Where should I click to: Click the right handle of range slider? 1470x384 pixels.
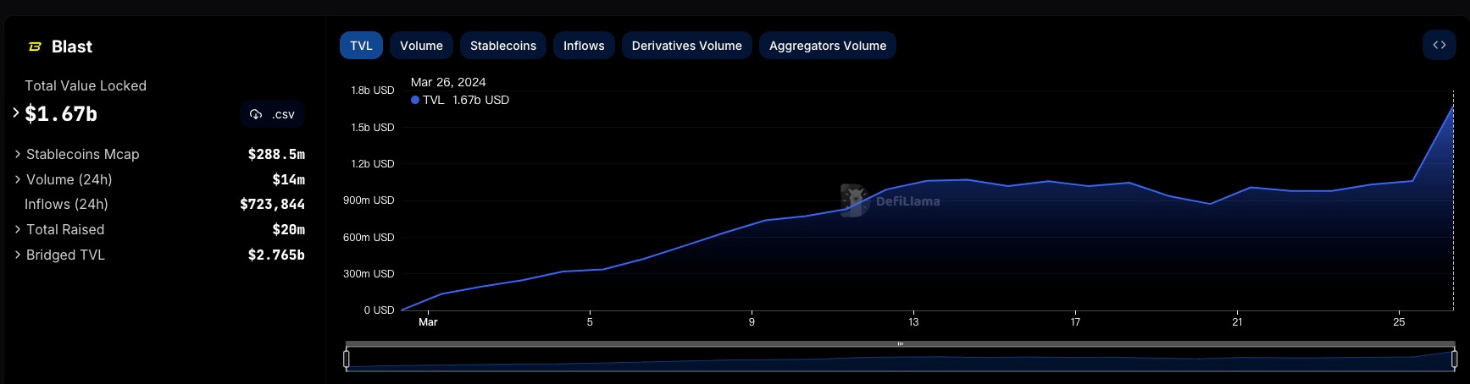pos(1455,359)
